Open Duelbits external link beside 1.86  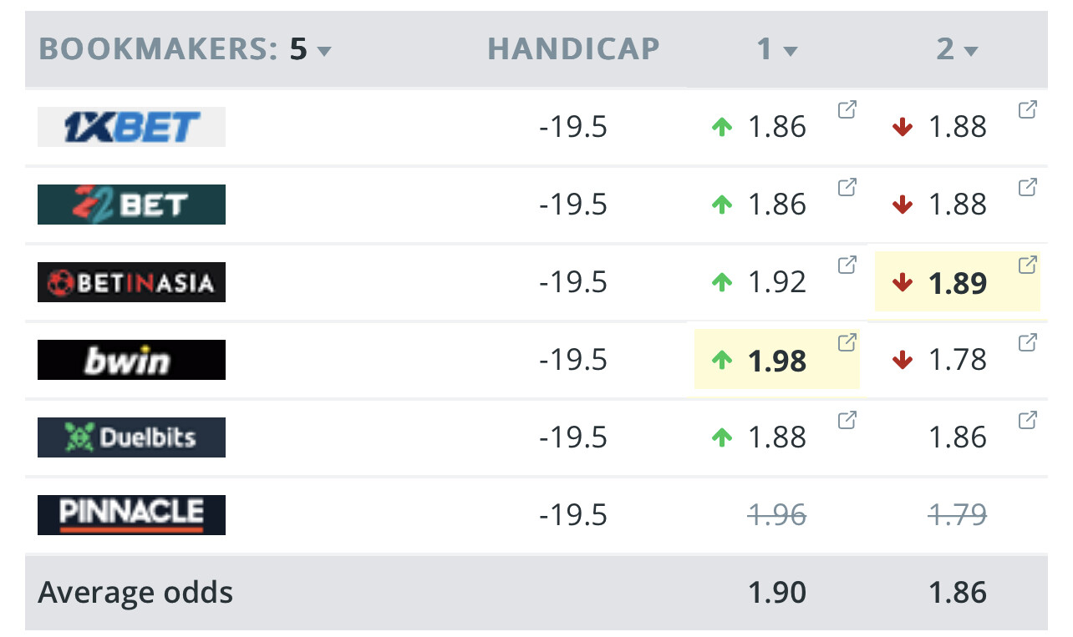coord(1027,421)
